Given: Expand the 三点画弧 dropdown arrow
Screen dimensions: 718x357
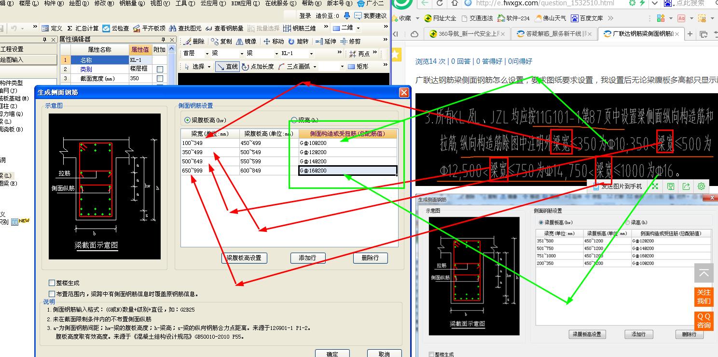Looking at the screenshot, I should (x=315, y=67).
